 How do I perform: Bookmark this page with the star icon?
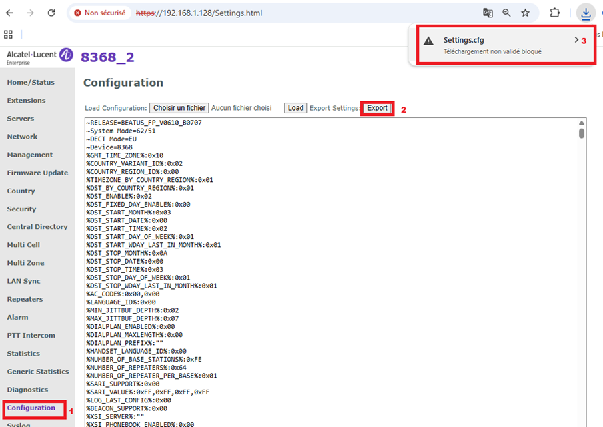525,13
